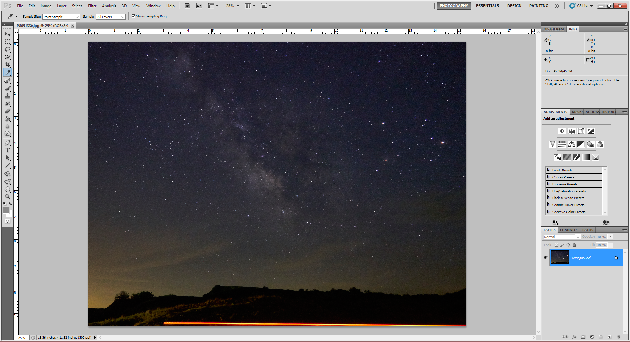Add a Brightness/Contrast adjustment
Image resolution: width=630 pixels, height=342 pixels.
click(562, 131)
